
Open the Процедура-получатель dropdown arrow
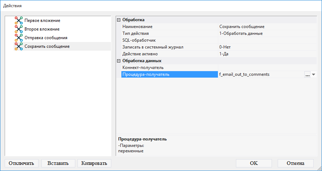point(313,74)
